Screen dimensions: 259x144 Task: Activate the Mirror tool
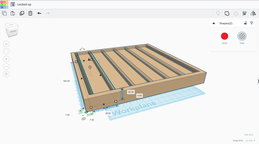point(253,13)
